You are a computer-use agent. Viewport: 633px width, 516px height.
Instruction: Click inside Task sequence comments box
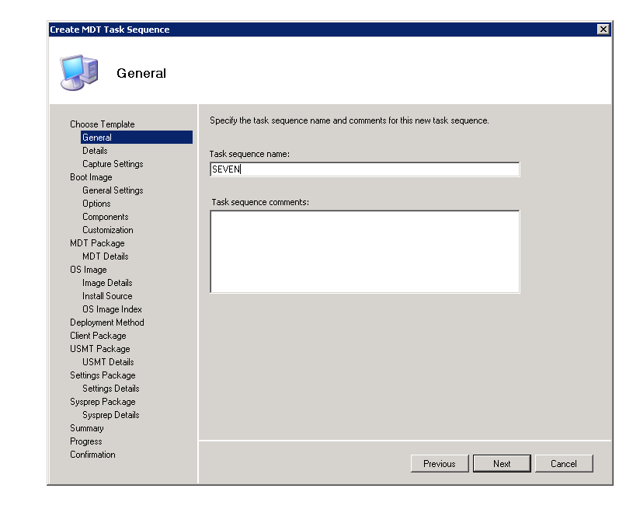[x=364, y=252]
